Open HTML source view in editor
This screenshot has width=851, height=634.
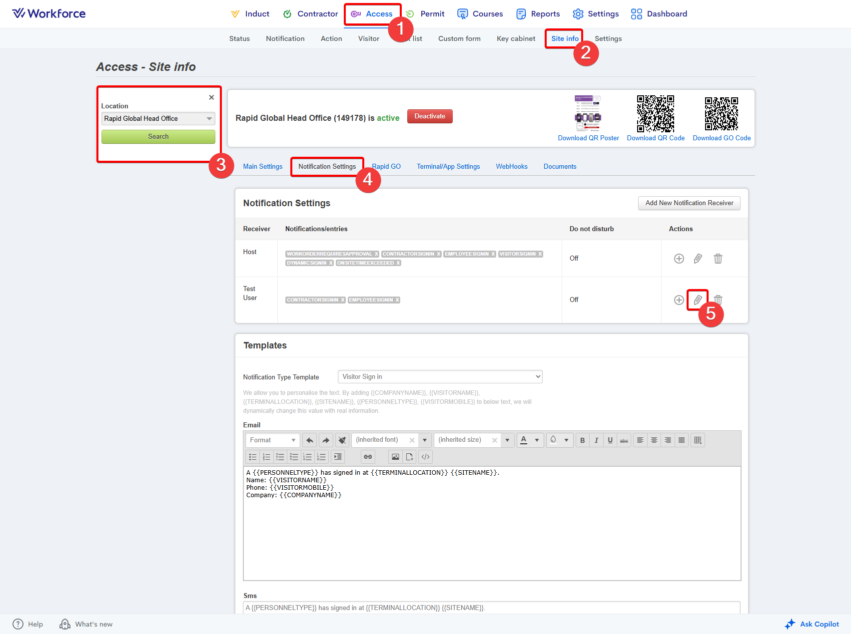click(425, 457)
